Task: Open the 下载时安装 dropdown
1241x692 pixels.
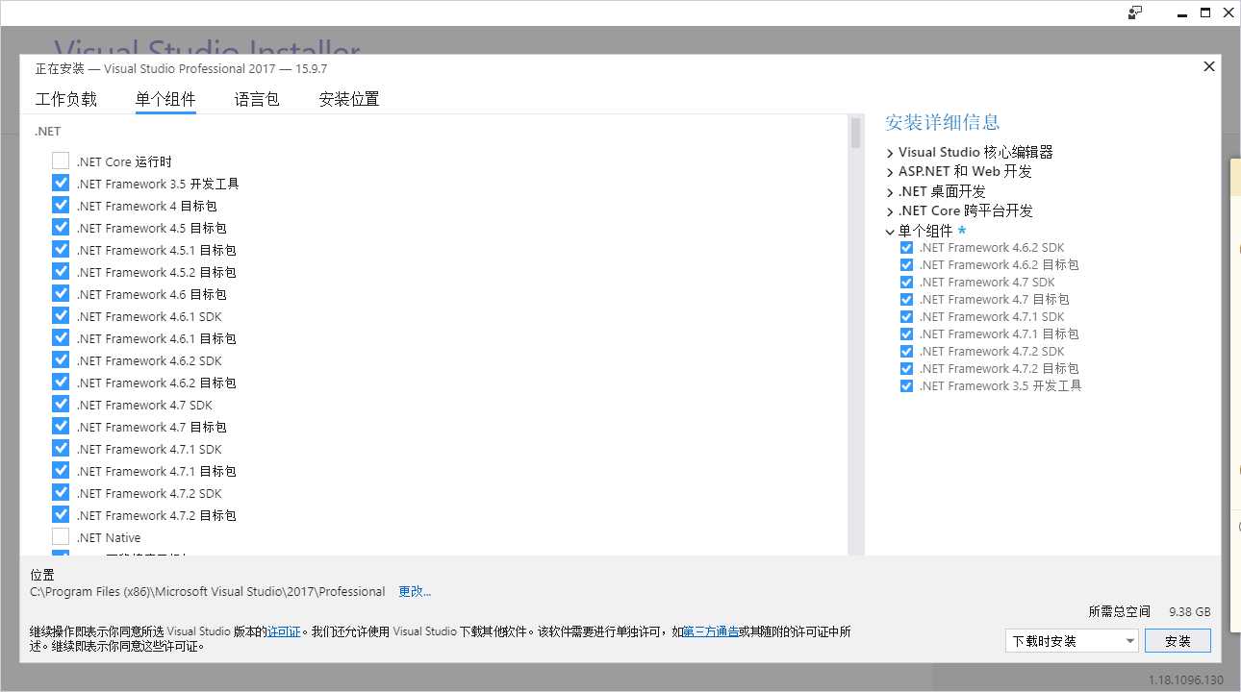Action: (1072, 641)
